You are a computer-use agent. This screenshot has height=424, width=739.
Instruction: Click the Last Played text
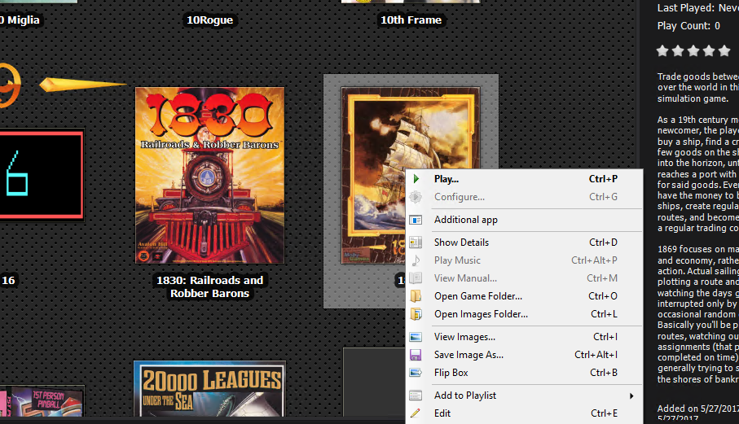698,7
